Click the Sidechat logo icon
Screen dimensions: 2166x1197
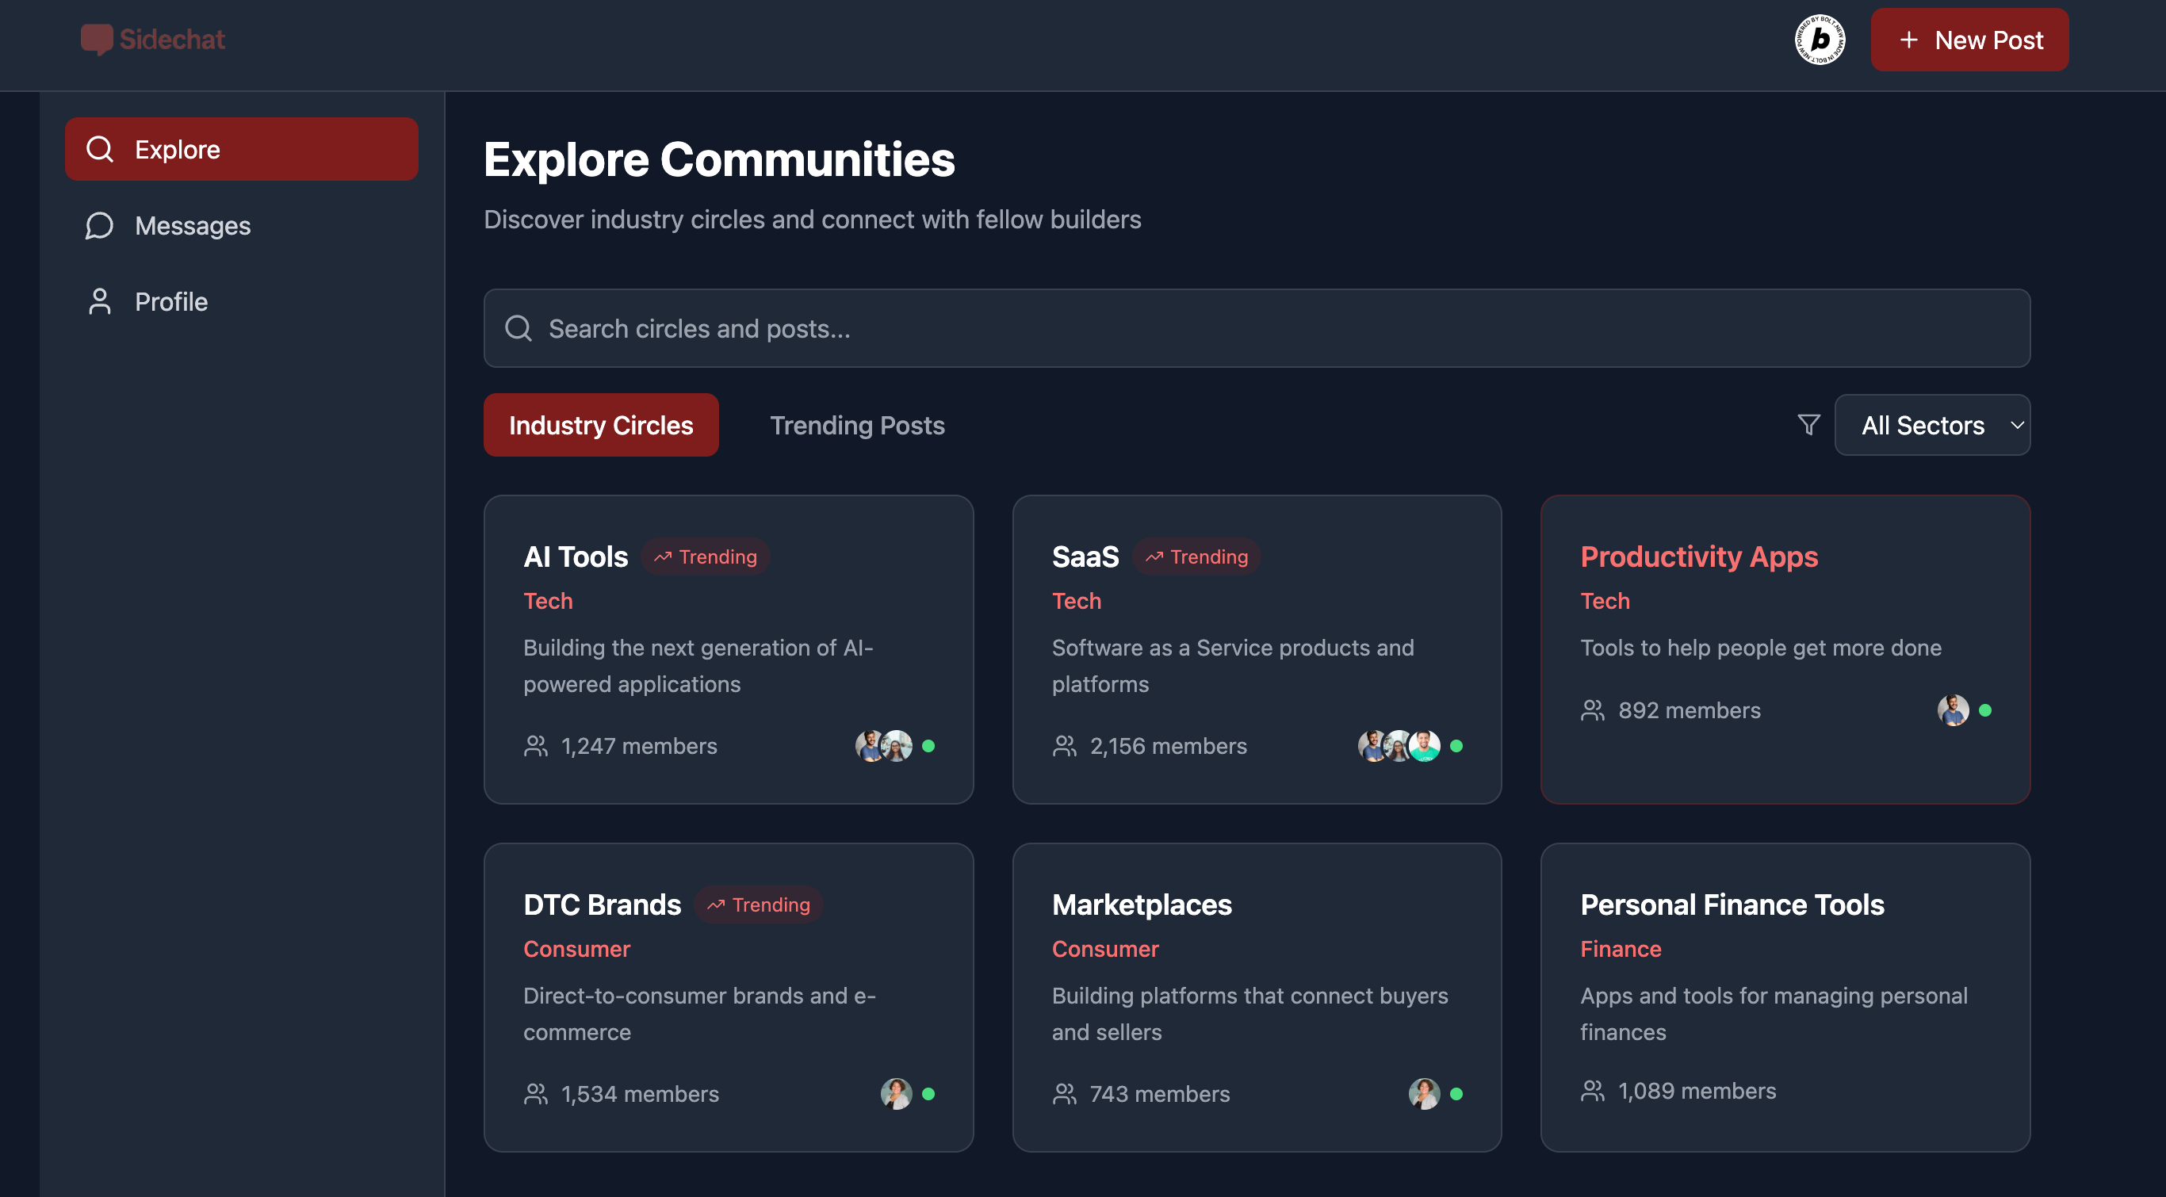tap(96, 40)
